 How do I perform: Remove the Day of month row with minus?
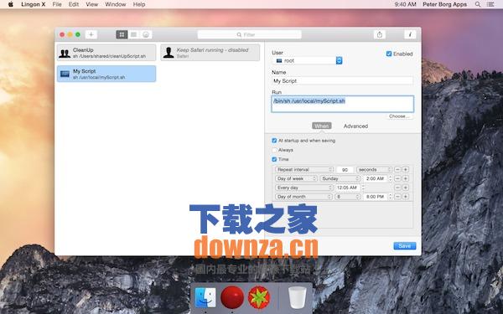pyautogui.click(x=397, y=197)
